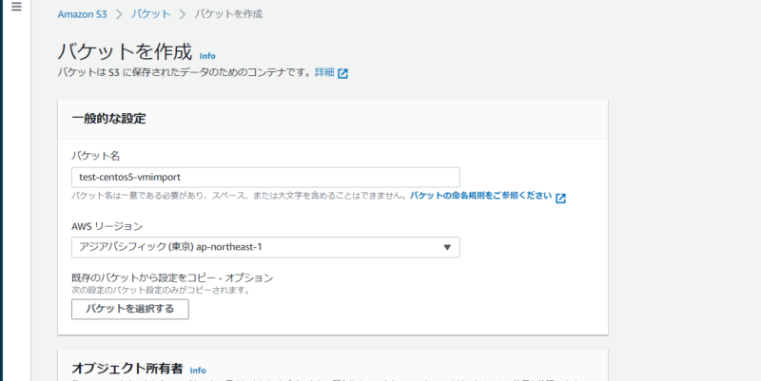The image size is (761, 381).
Task: Click chevron after バケット breadcrumb
Action: coord(183,14)
